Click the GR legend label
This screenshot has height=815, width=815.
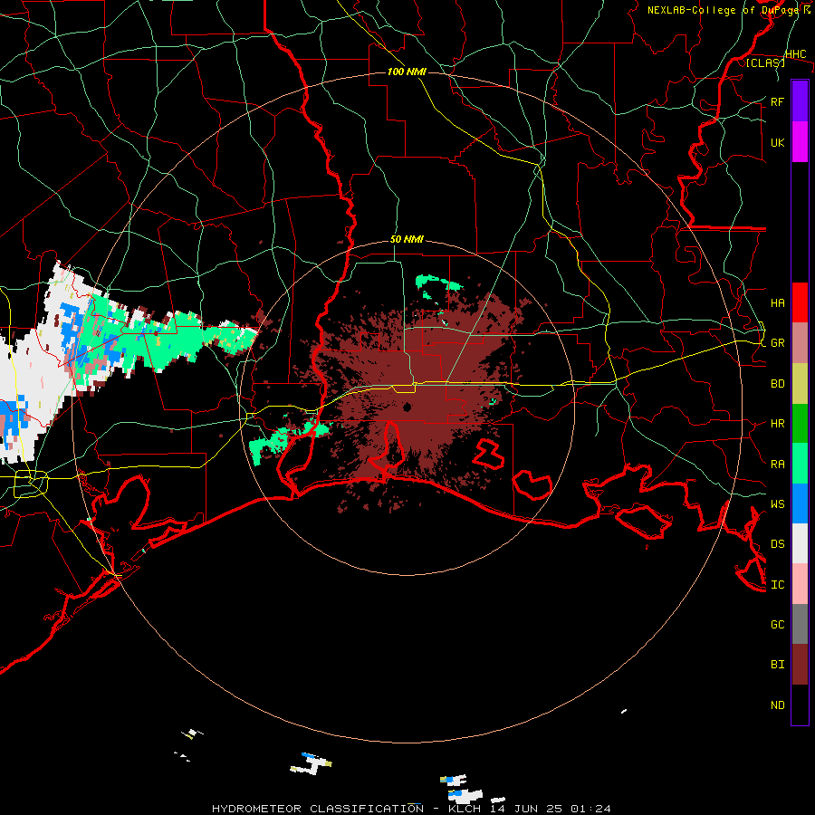(x=777, y=343)
